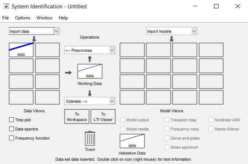Open the Window menu

point(44,18)
